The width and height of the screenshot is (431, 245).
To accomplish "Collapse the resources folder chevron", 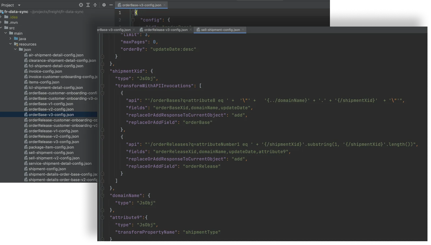I will pyautogui.click(x=10, y=44).
